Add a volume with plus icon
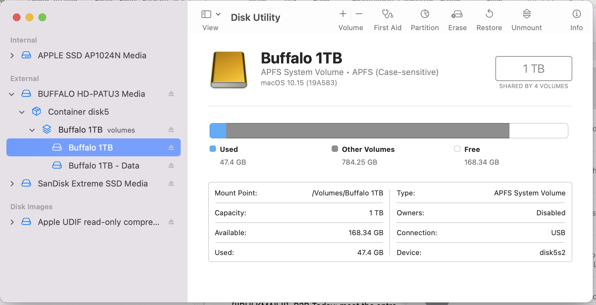Image resolution: width=596 pixels, height=305 pixels. [343, 14]
